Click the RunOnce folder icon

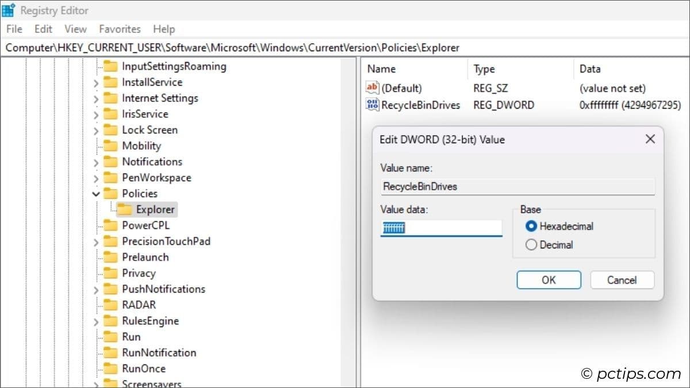110,368
